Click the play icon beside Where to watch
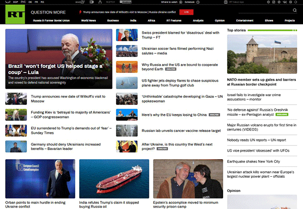The image size is (303, 209). point(181,2)
